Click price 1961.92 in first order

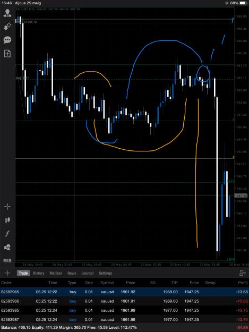point(128,292)
